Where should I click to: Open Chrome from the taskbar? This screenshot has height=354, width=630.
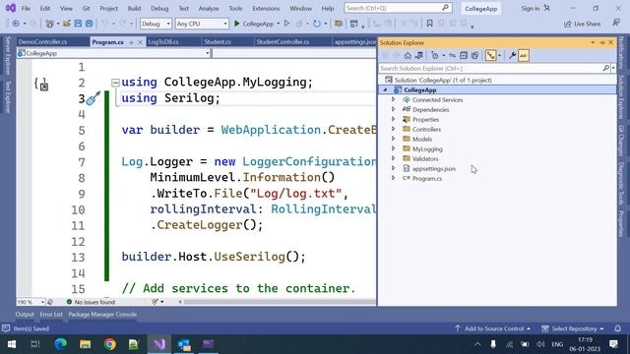tap(109, 344)
